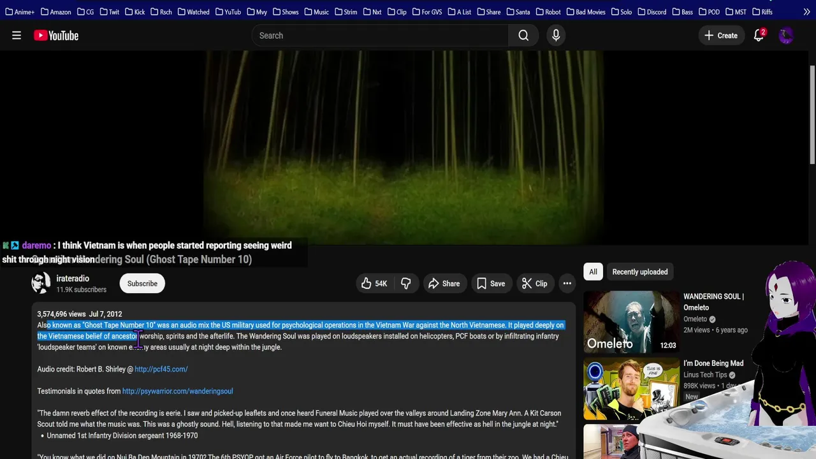Open the Wandering Soul Omeleto video thumbnail
Screen dimensions: 816x459
(632, 322)
